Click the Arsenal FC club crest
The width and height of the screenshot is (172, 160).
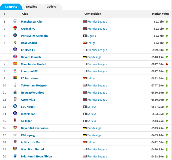pyautogui.click(x=15, y=28)
